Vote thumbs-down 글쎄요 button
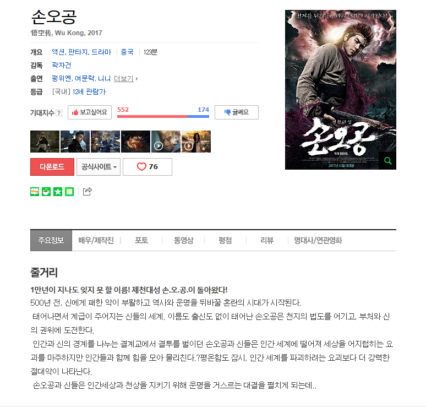Viewport: 426px width, 407px height. click(x=237, y=112)
